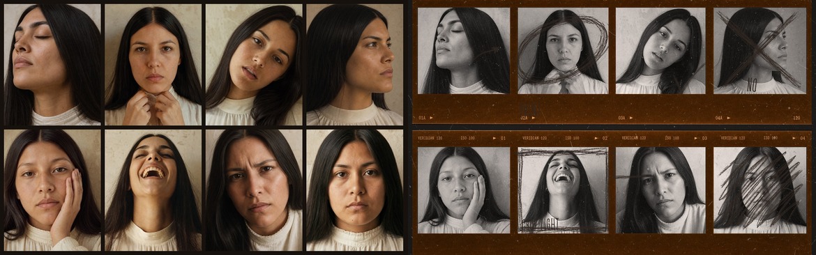816x255 pixels.
Task: Select the color photo with eyes closed
Action: pos(52,65)
